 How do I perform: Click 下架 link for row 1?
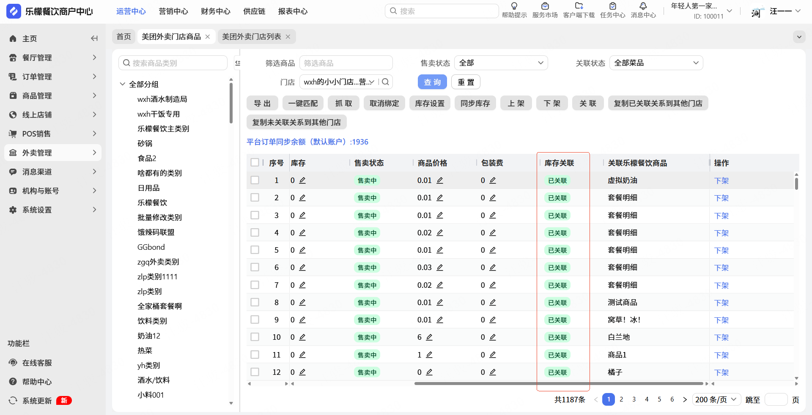click(721, 181)
